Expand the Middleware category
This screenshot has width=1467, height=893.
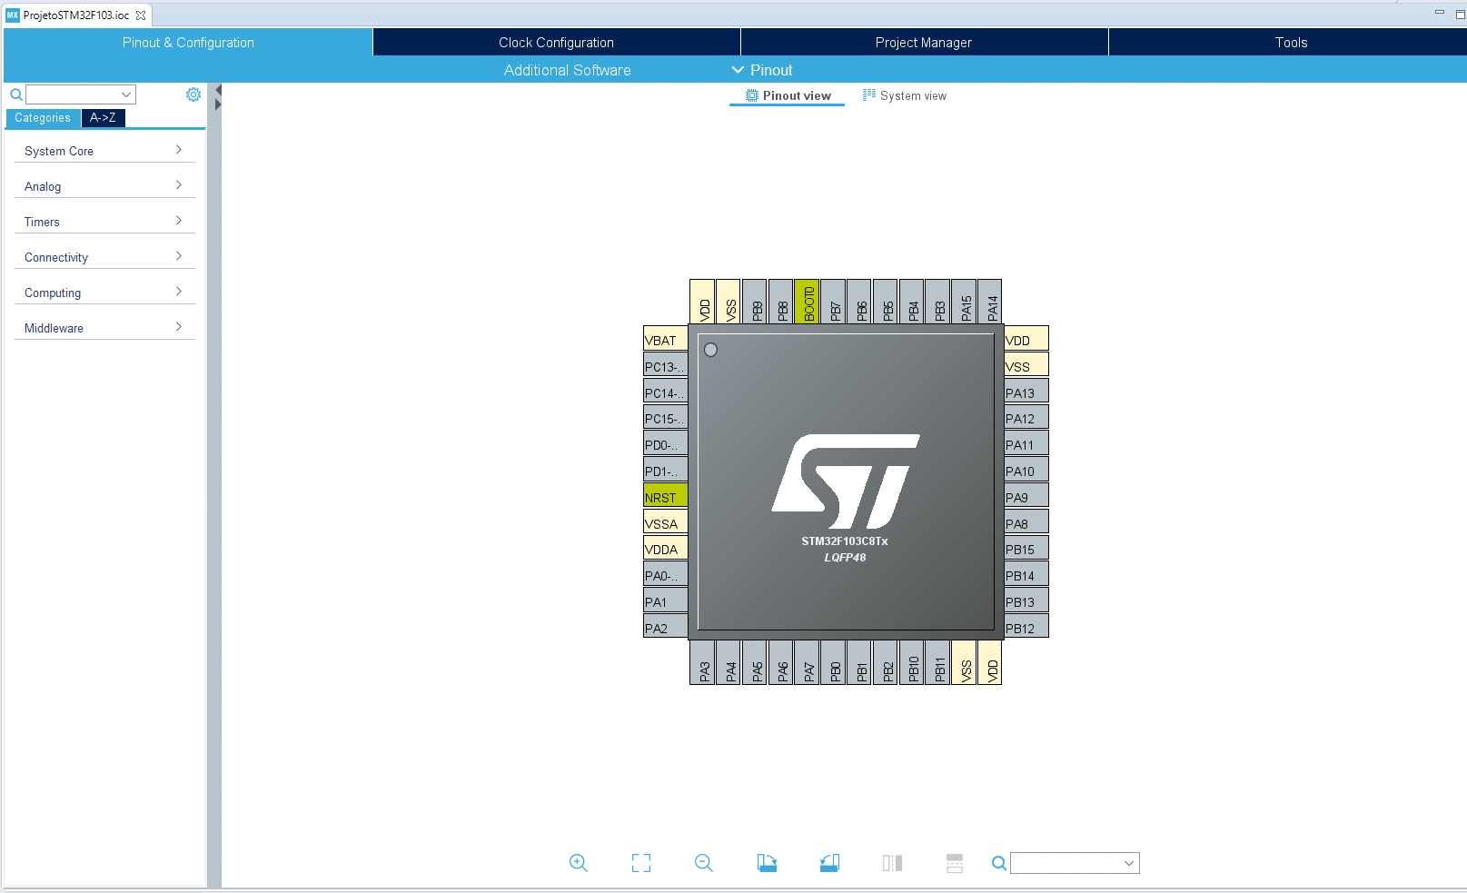click(x=104, y=328)
